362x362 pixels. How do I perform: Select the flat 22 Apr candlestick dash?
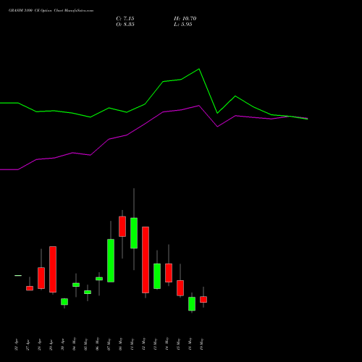(18, 275)
